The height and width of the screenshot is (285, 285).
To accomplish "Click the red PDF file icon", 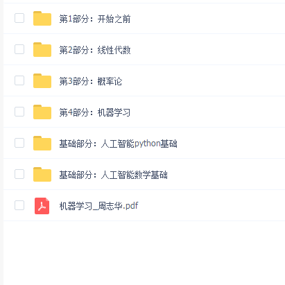I will [x=42, y=206].
